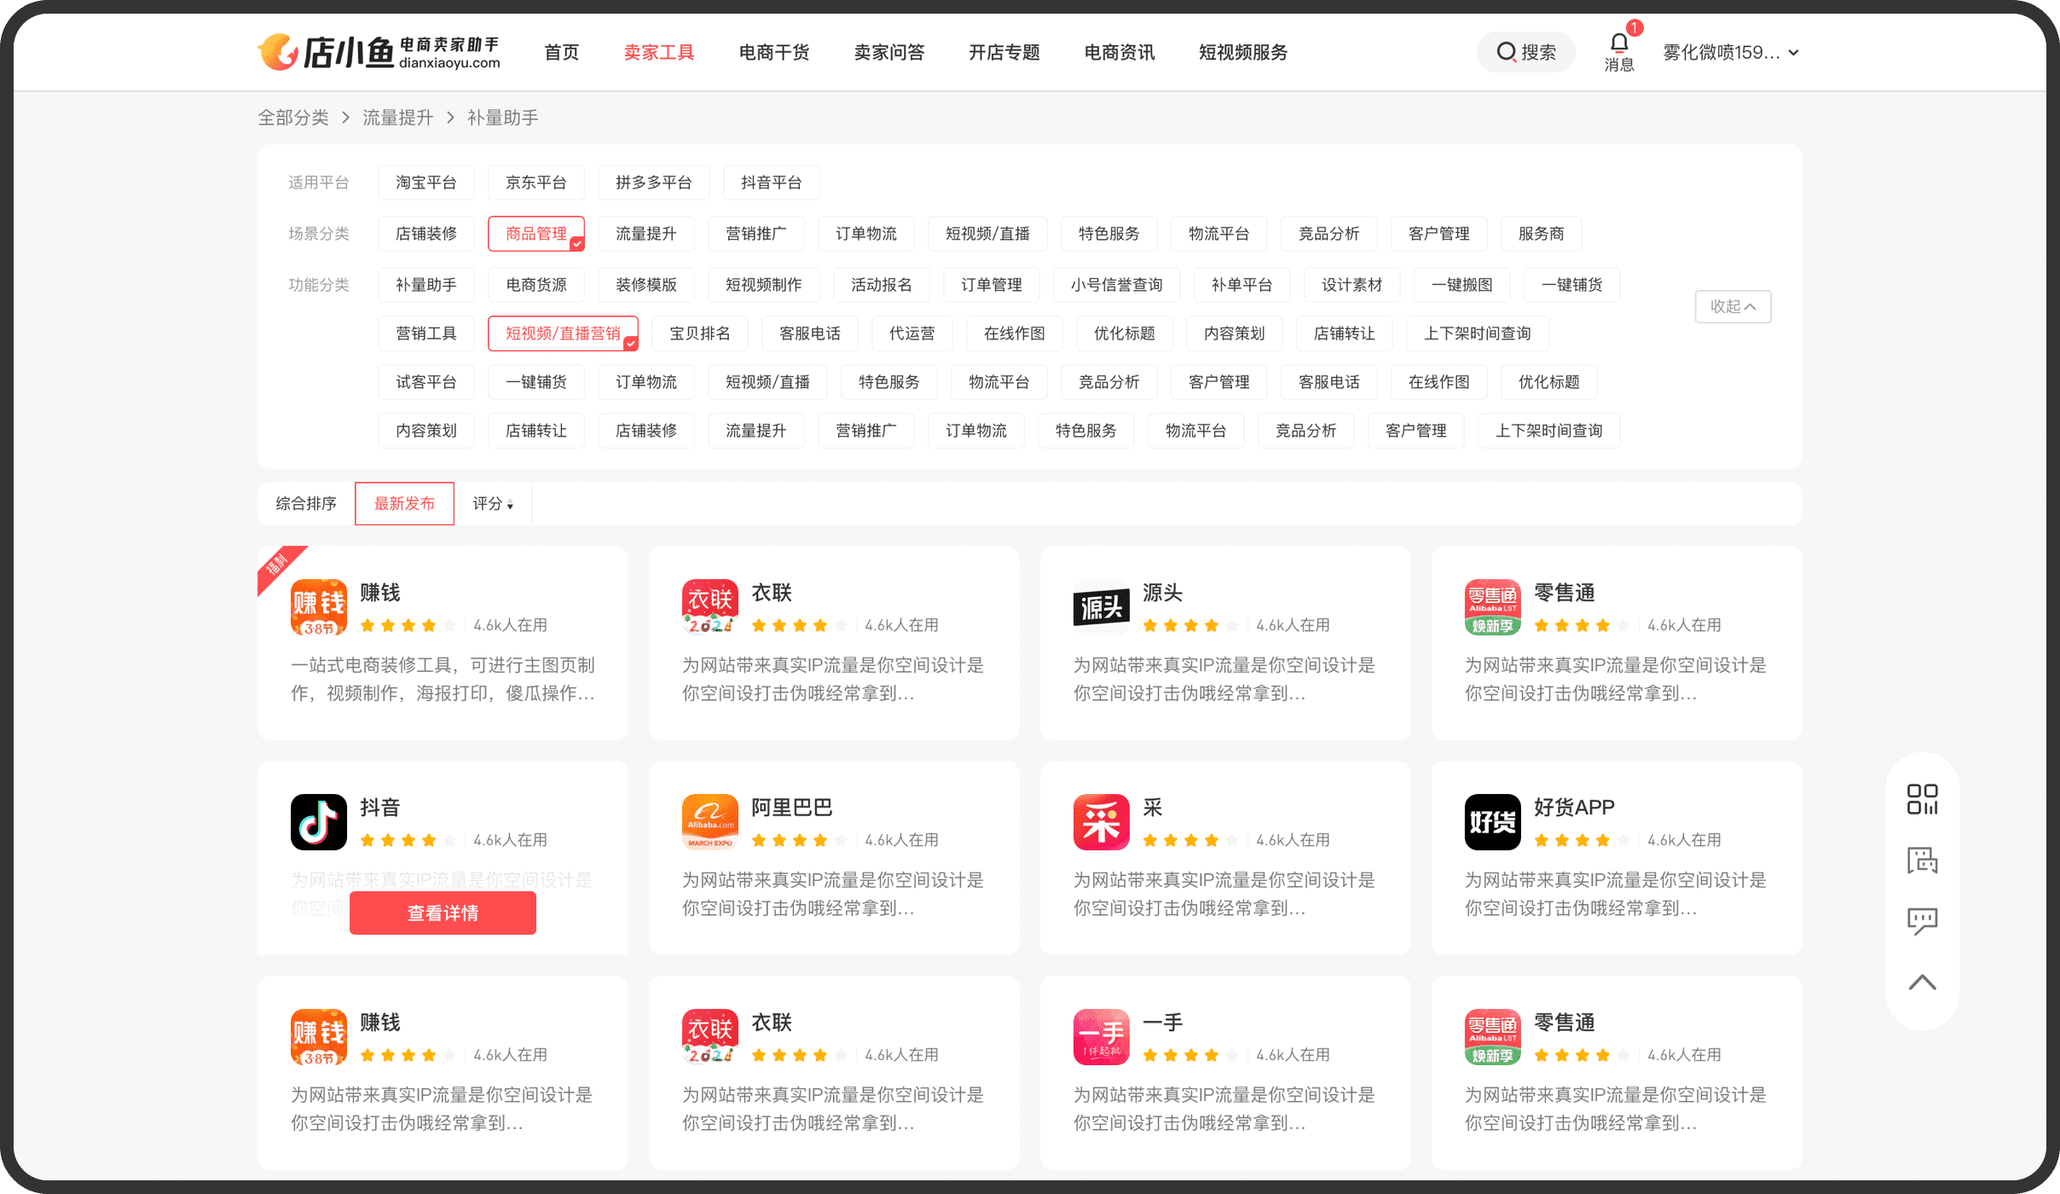The image size is (2060, 1194).
Task: Toggle 京东平台 platform filter
Action: [x=536, y=183]
